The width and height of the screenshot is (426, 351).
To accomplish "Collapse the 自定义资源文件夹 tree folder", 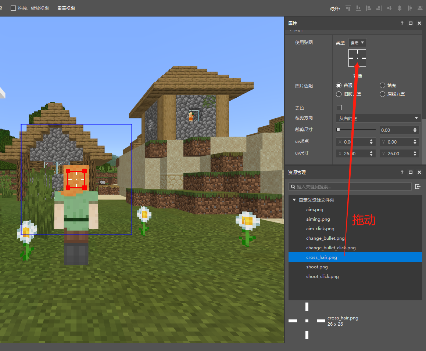I will coord(294,200).
